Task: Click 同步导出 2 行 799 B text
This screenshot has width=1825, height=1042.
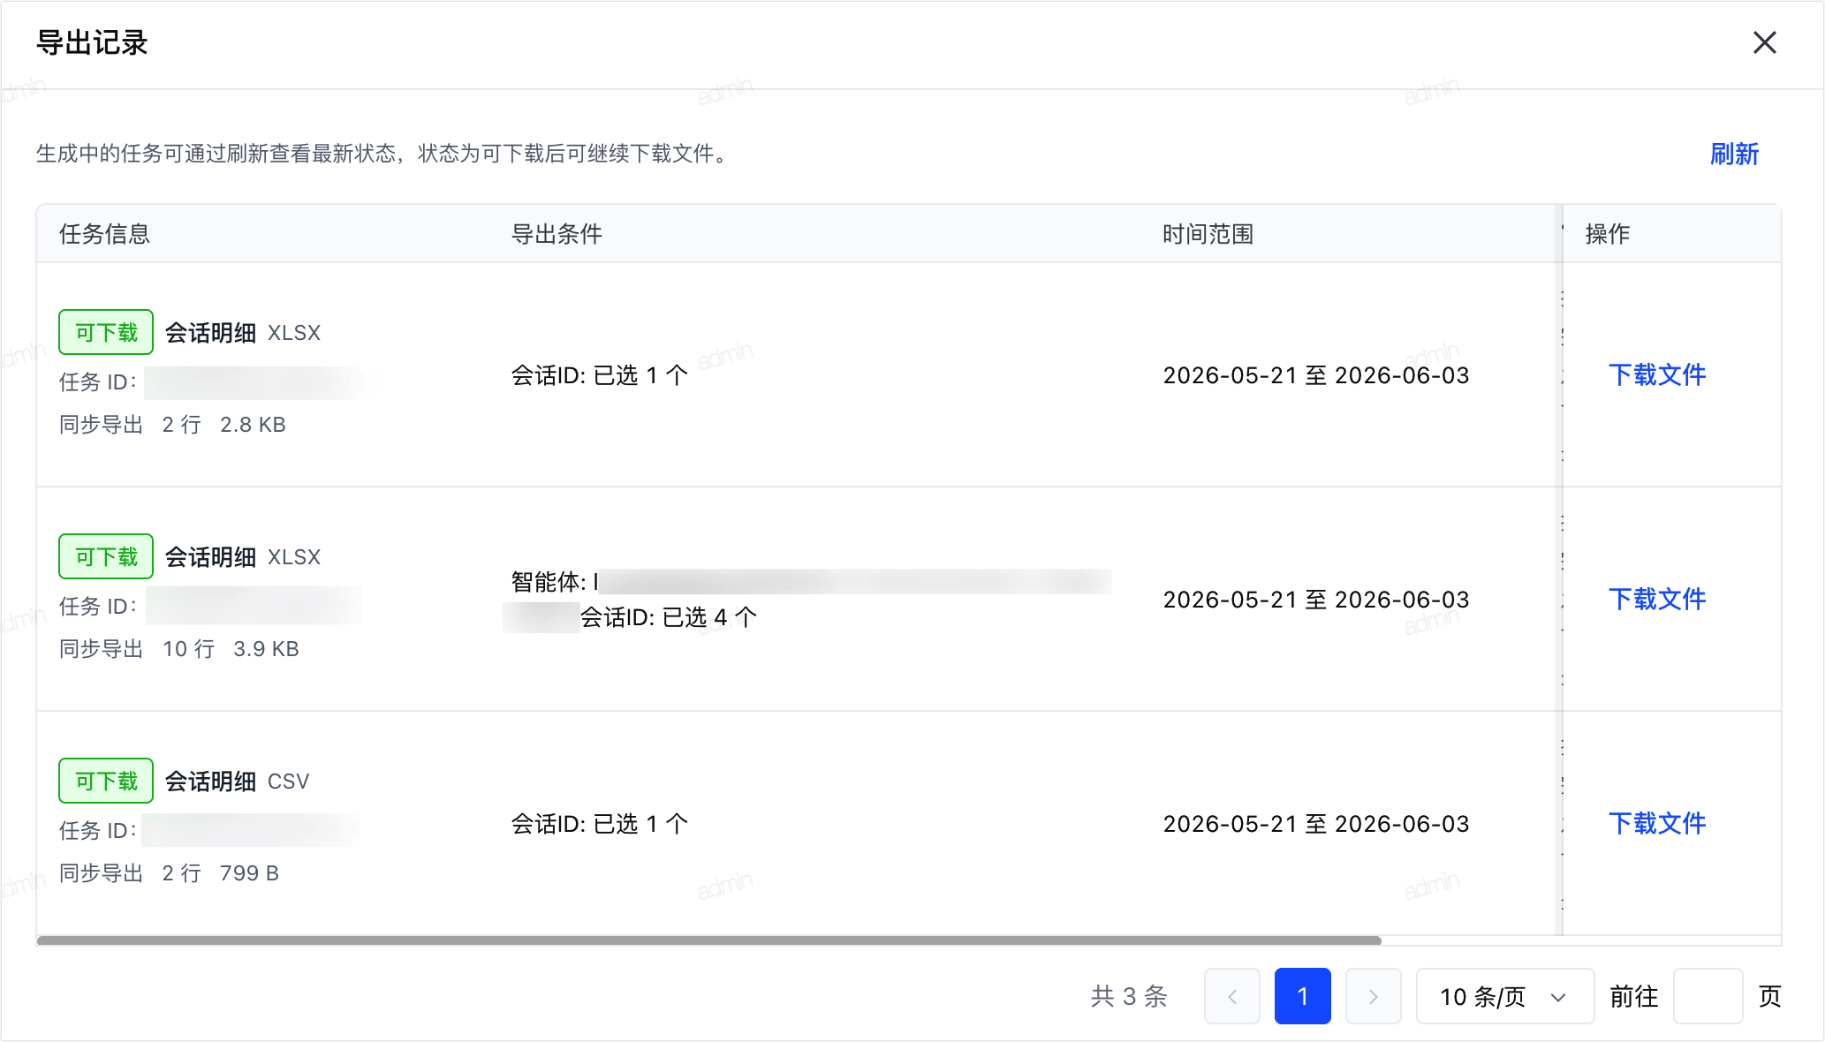Action: pos(169,873)
